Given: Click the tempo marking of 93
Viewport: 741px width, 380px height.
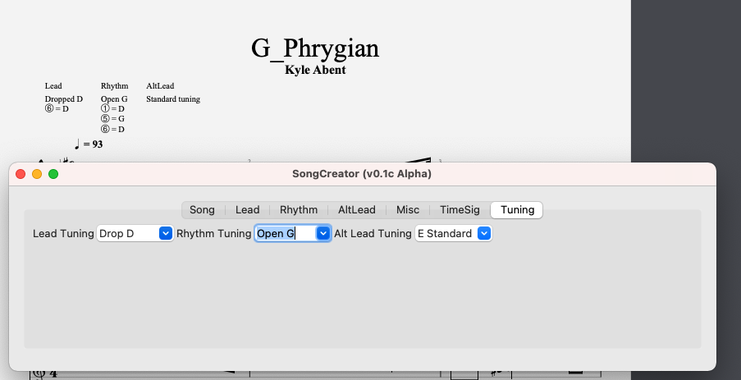Looking at the screenshot, I should pos(89,144).
